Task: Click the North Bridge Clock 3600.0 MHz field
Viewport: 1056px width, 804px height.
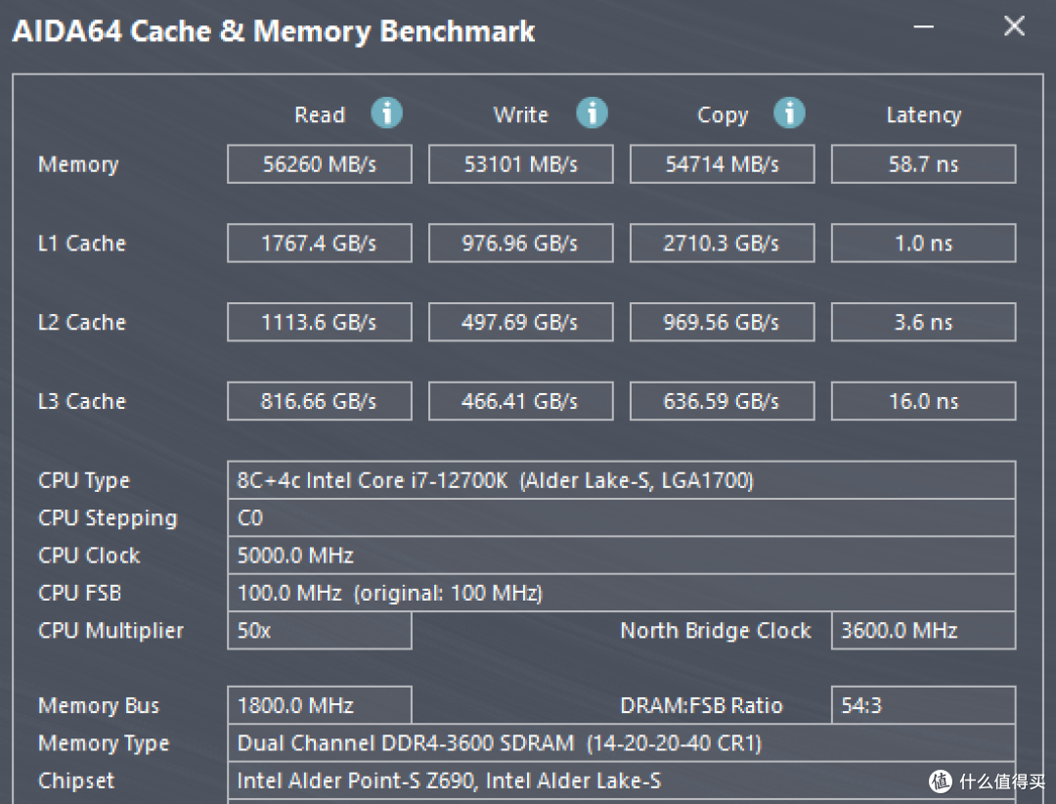Action: (x=923, y=631)
